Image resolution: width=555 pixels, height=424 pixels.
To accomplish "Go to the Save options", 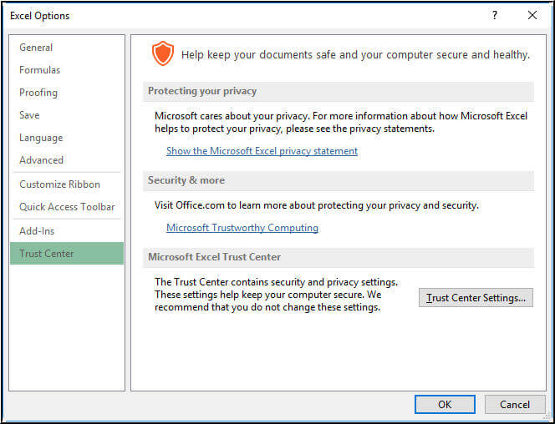I will tap(29, 115).
